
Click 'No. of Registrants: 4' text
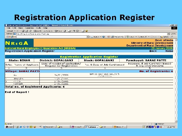156,71
